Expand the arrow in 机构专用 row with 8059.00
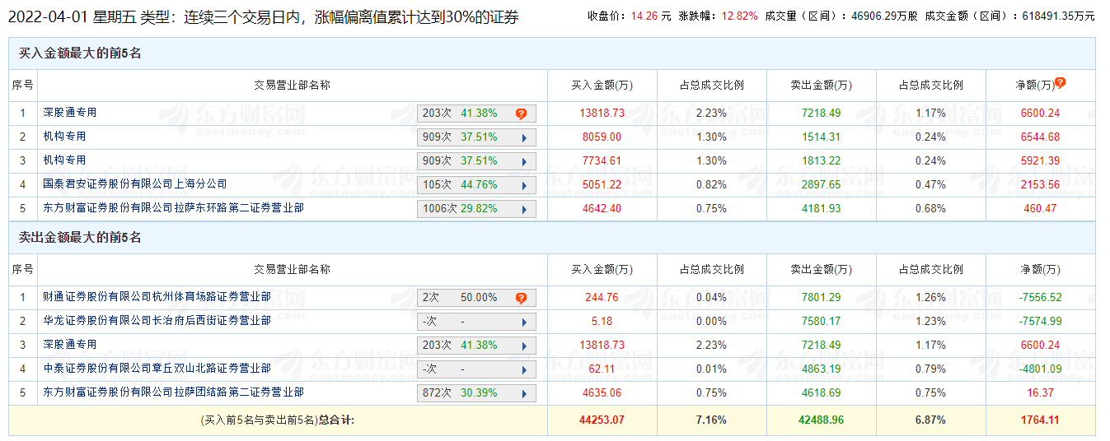This screenshot has width=1110, height=441. tap(524, 138)
